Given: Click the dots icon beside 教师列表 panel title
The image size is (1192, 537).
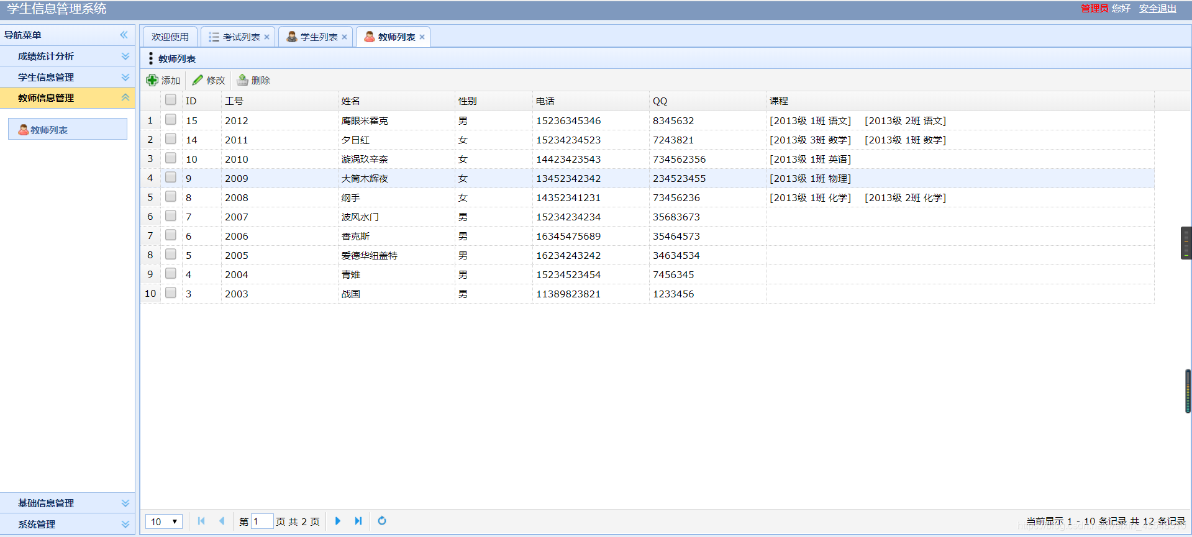Looking at the screenshot, I should click(151, 58).
